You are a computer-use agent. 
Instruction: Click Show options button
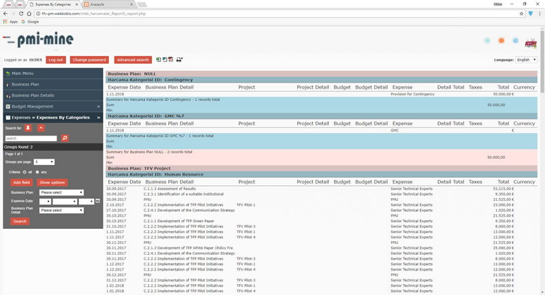[52, 183]
